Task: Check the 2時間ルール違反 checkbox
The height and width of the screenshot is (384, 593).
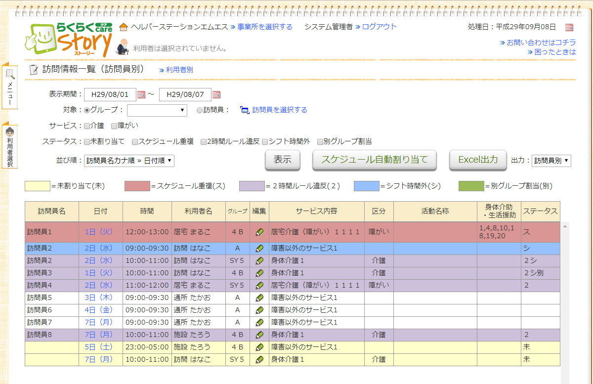Action: [204, 142]
